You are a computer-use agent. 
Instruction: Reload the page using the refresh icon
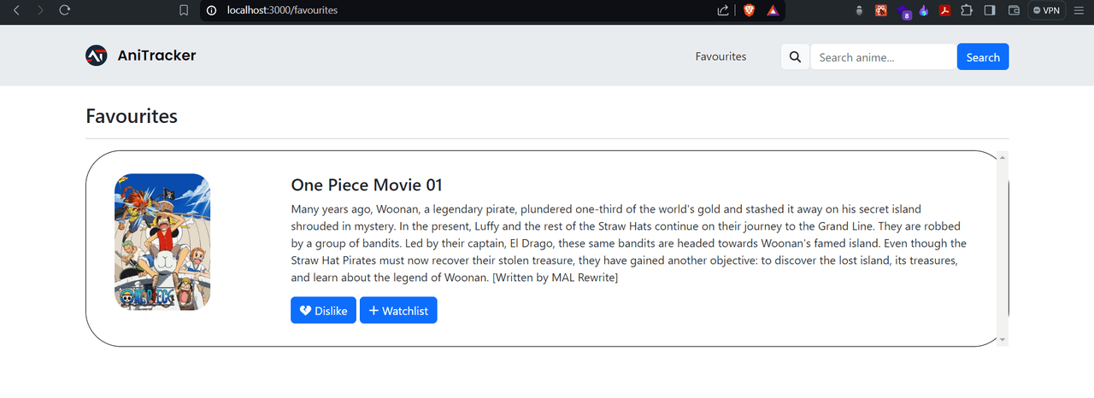coord(65,10)
